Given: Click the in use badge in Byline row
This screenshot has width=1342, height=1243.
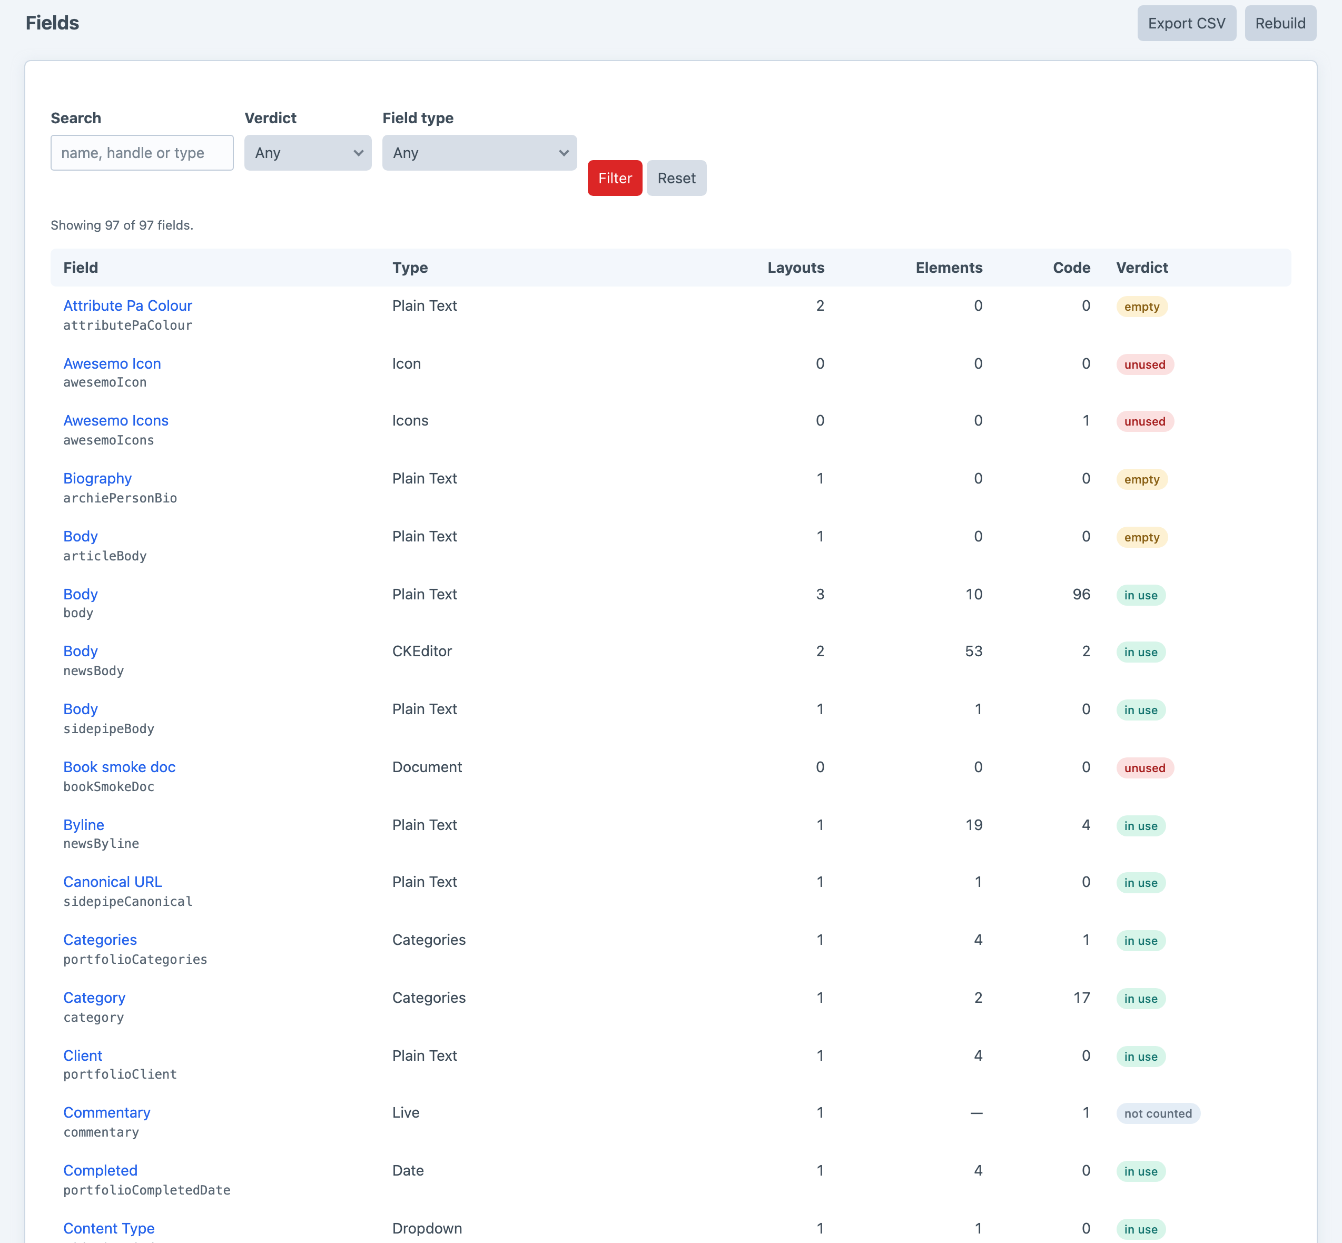Looking at the screenshot, I should click(x=1140, y=826).
